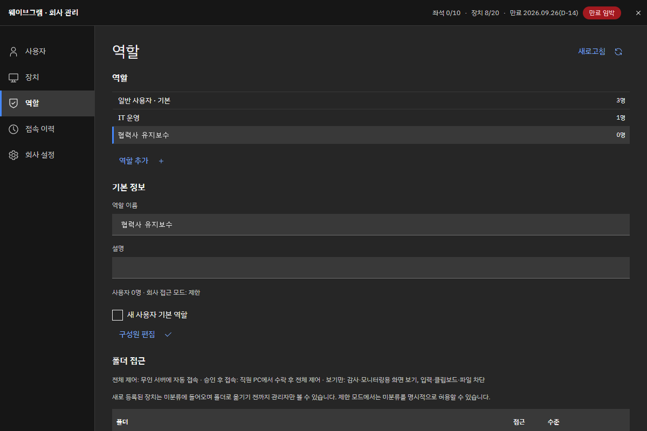Click the 폴더 접근 section heading
This screenshot has height=431, width=647.
pyautogui.click(x=128, y=361)
